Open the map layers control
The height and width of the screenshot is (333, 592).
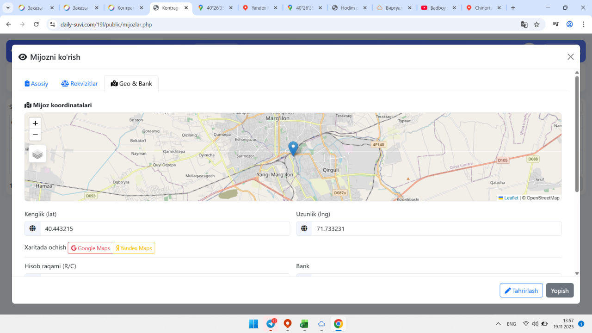click(37, 154)
